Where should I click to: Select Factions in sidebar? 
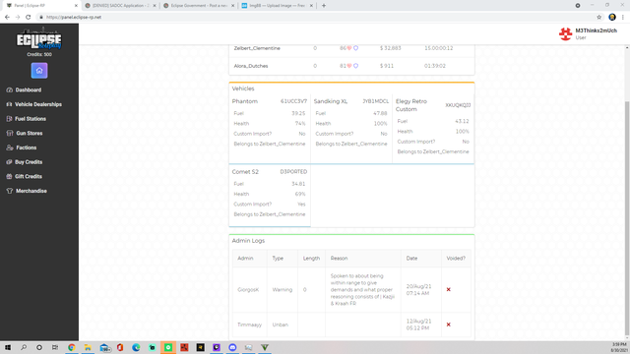point(27,147)
